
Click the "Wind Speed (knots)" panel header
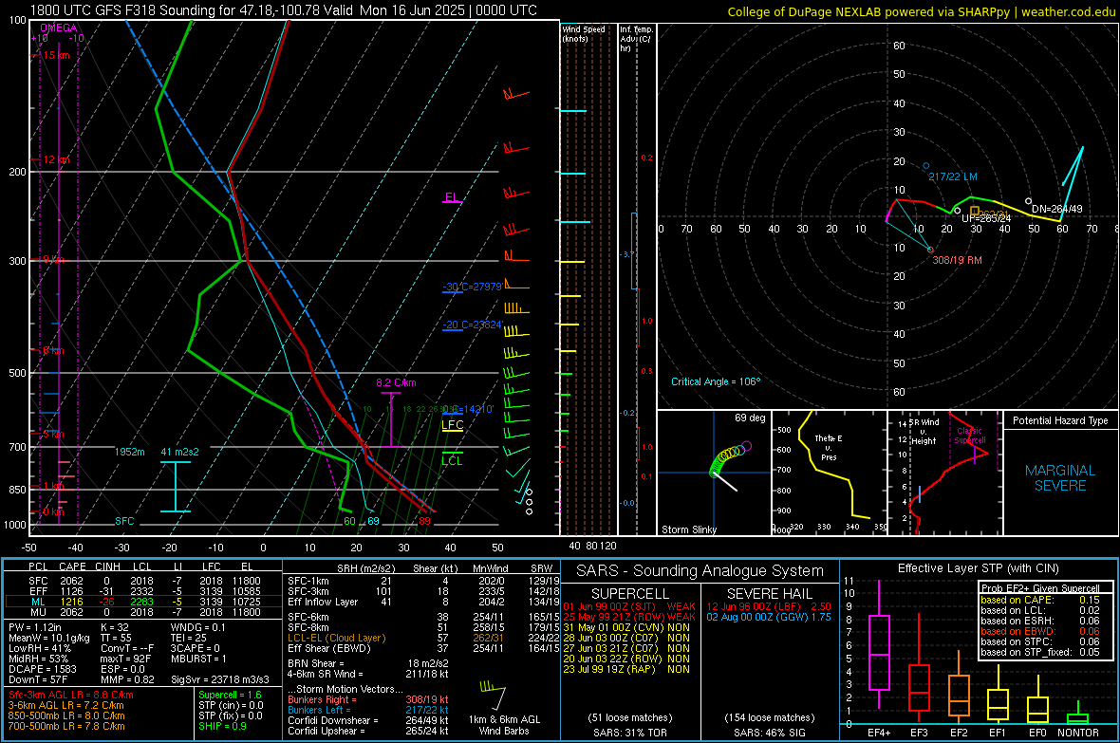point(583,33)
